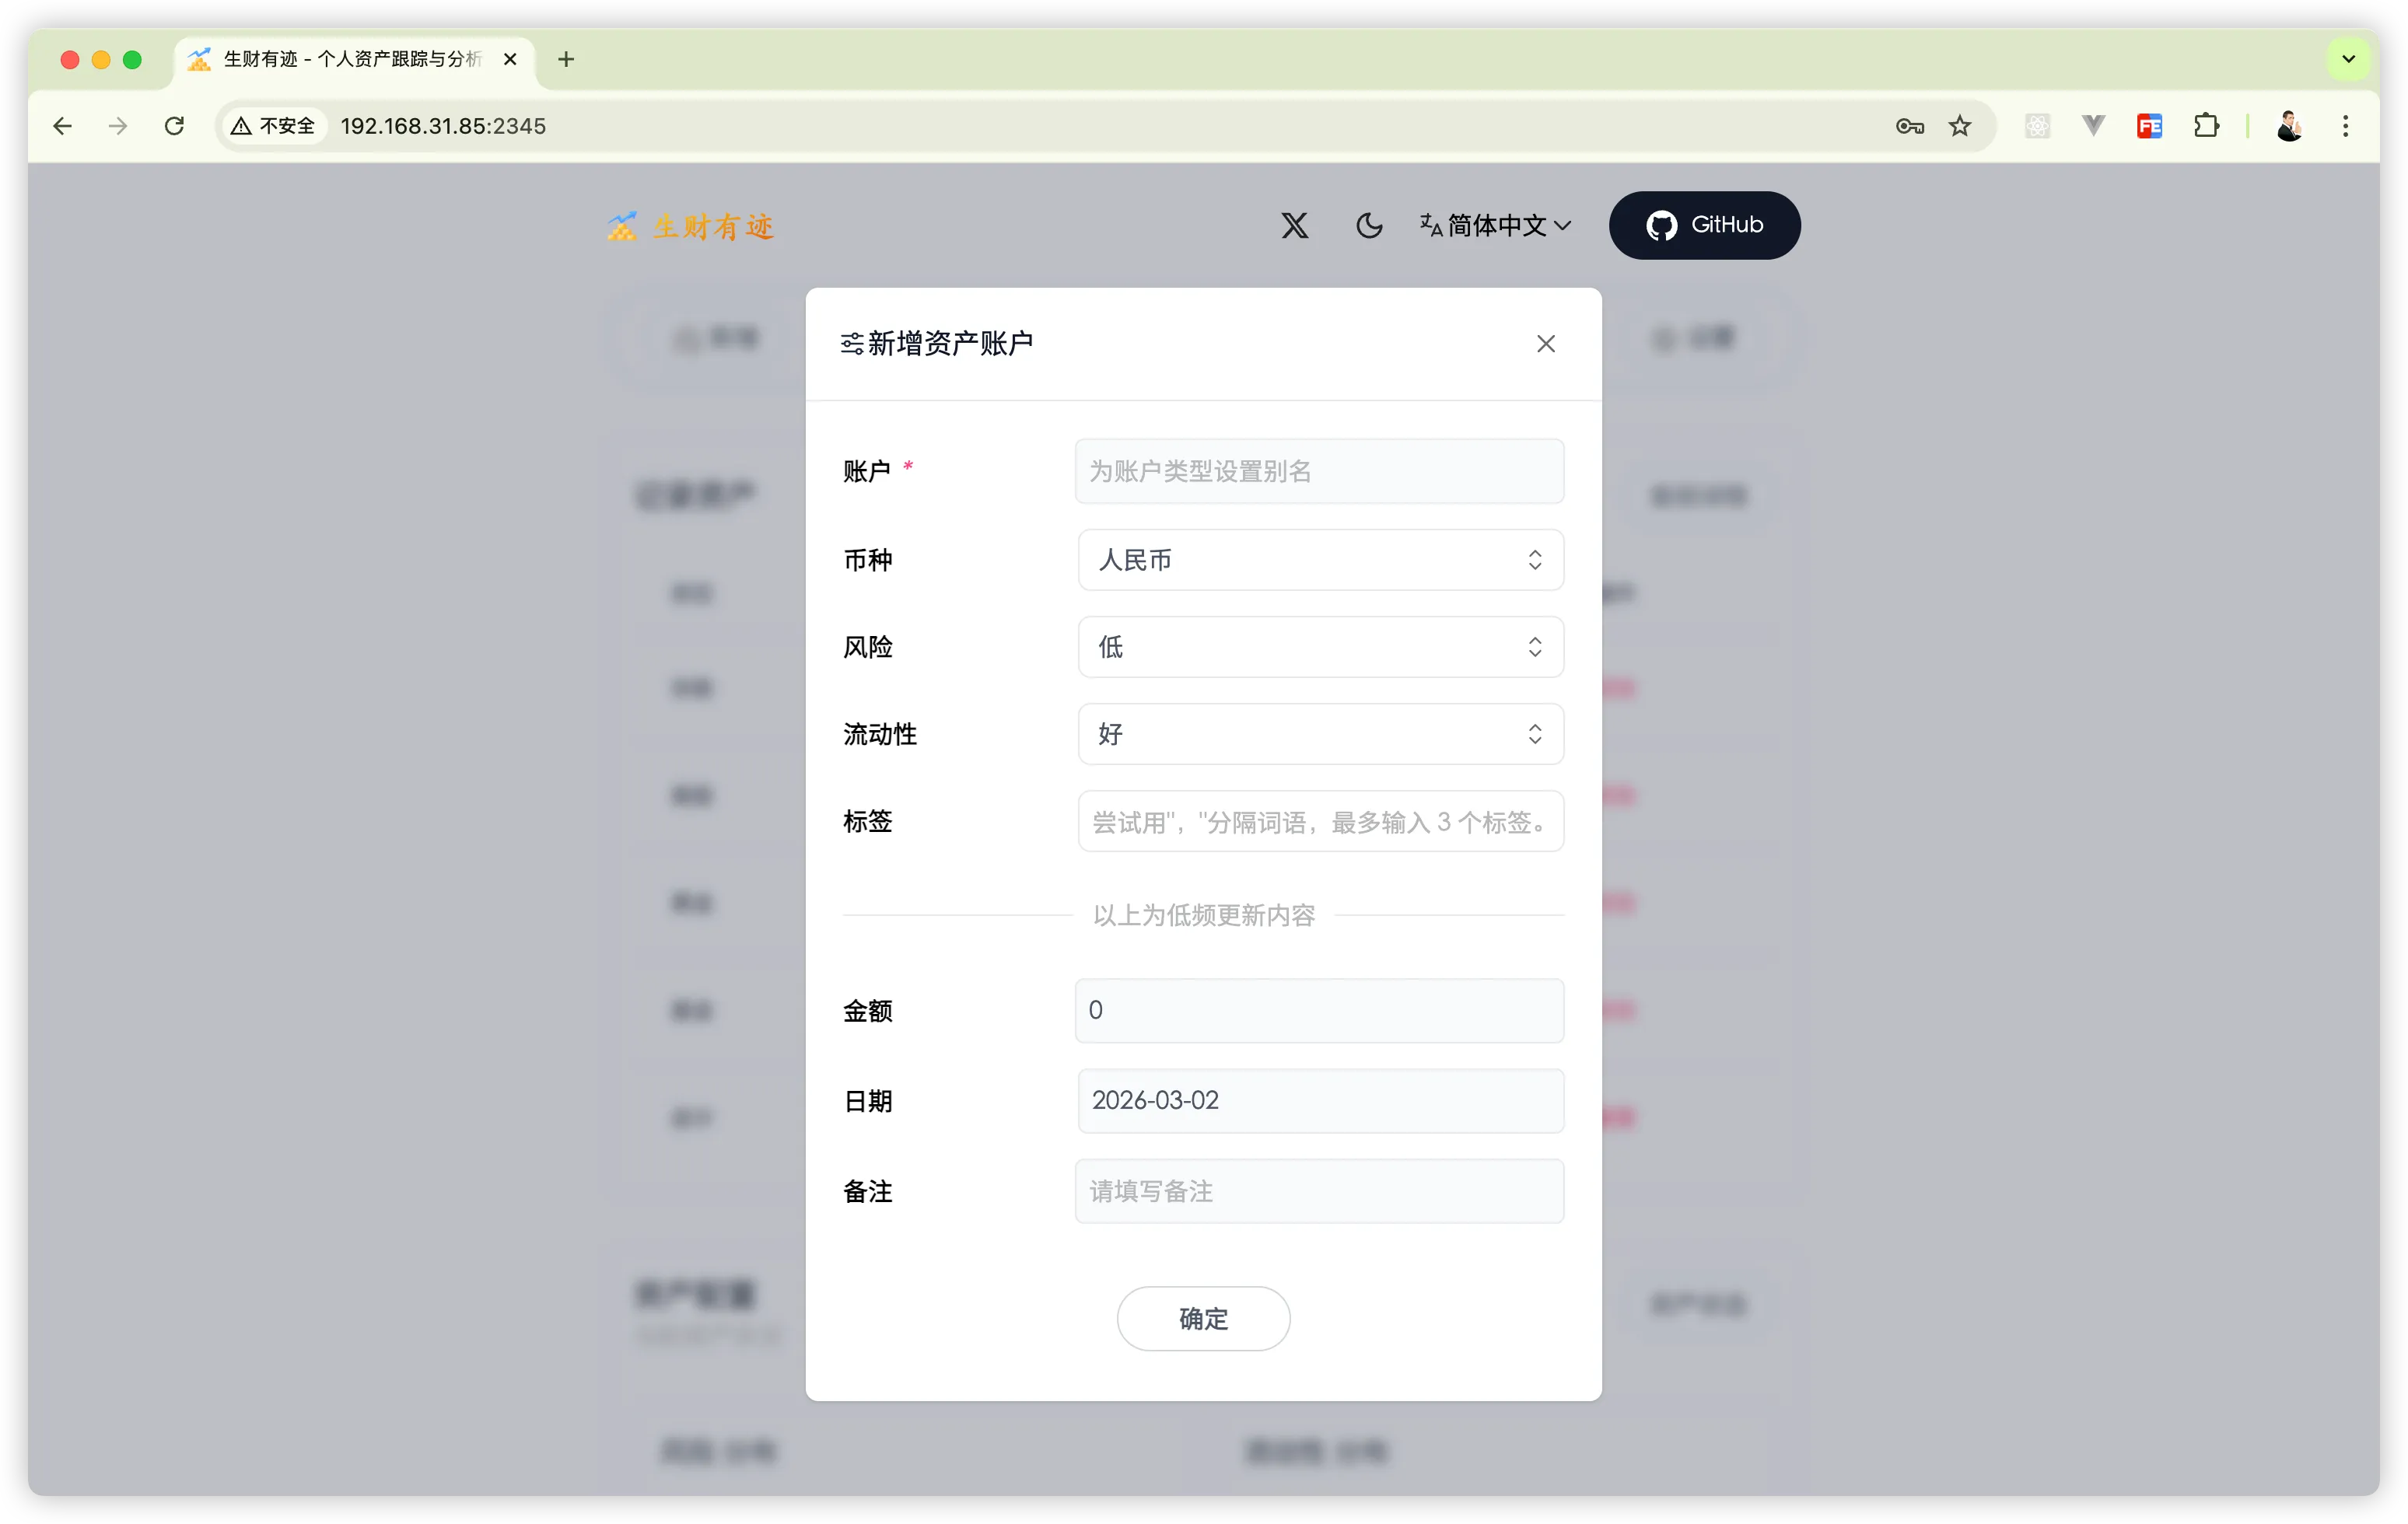Confirm with the 确定 button
Image resolution: width=2408 pixels, height=1524 pixels.
pos(1203,1318)
